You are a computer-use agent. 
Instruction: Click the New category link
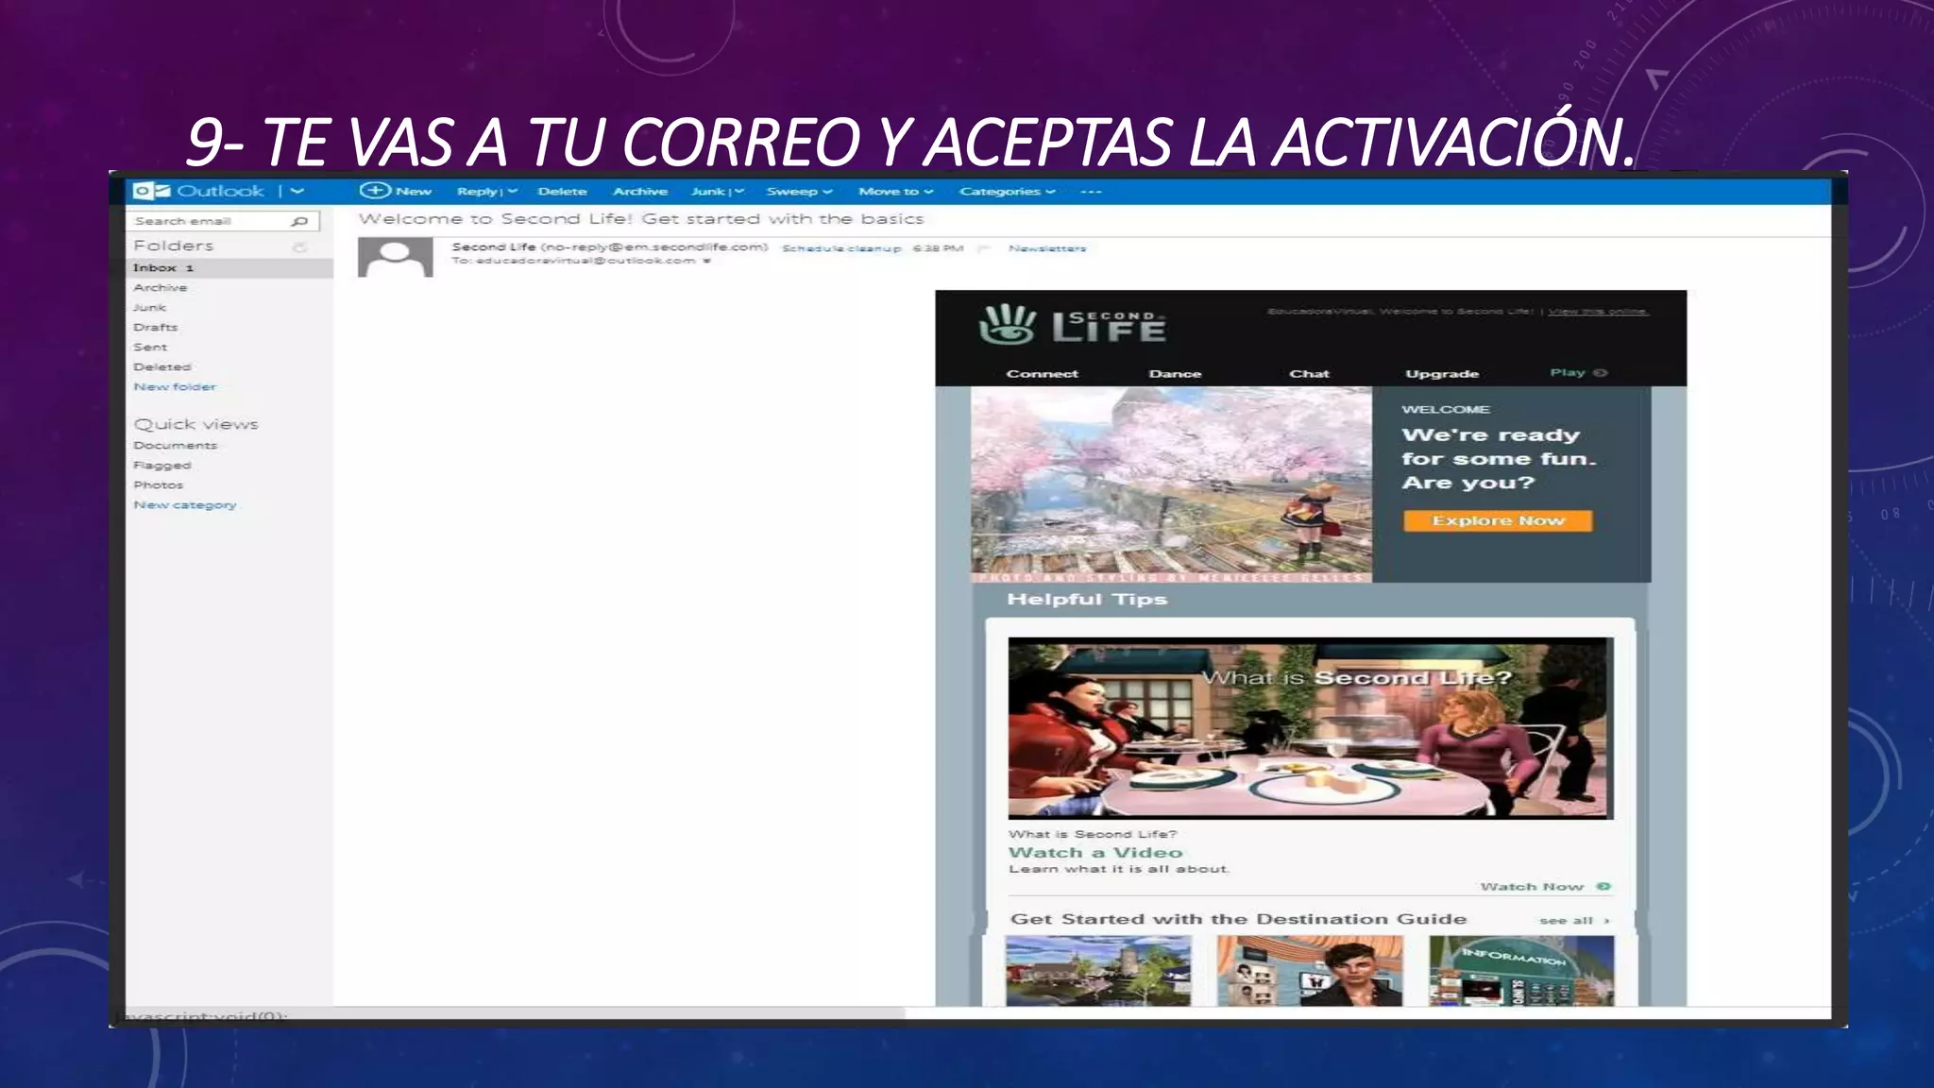185,505
